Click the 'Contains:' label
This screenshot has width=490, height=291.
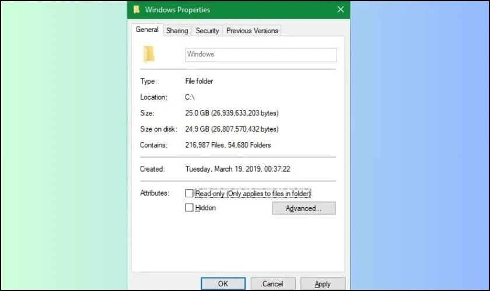click(x=153, y=145)
